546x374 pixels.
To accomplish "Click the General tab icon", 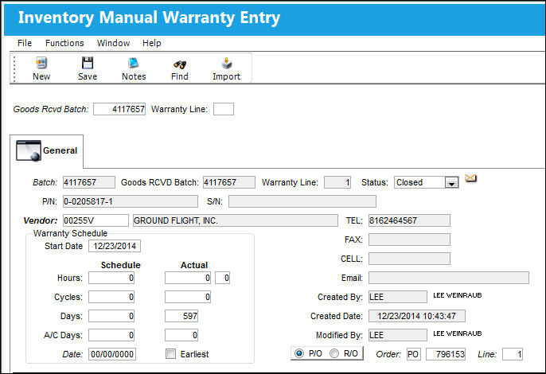I will click(29, 150).
